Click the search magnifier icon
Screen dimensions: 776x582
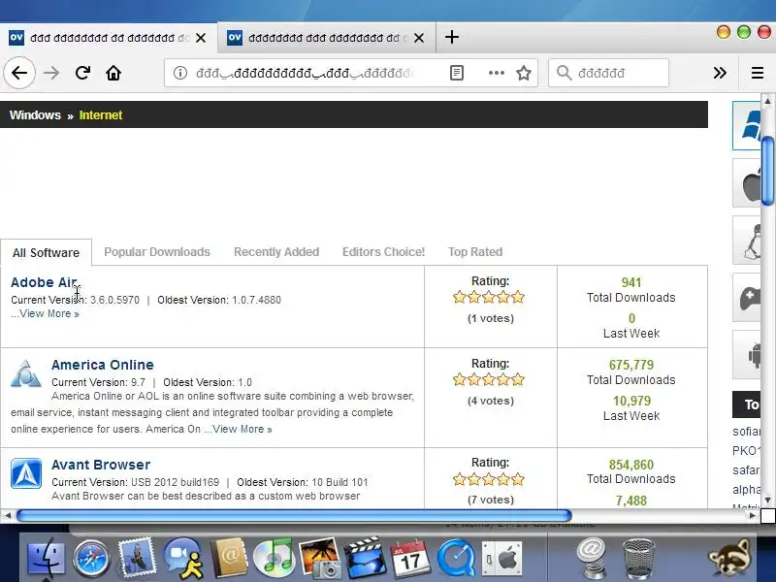pos(564,74)
